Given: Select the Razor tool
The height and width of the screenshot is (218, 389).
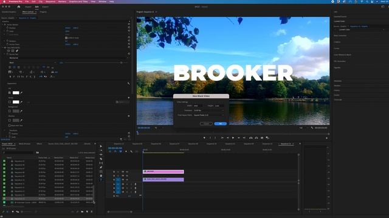Looking at the screenshot, I should click(101, 159).
